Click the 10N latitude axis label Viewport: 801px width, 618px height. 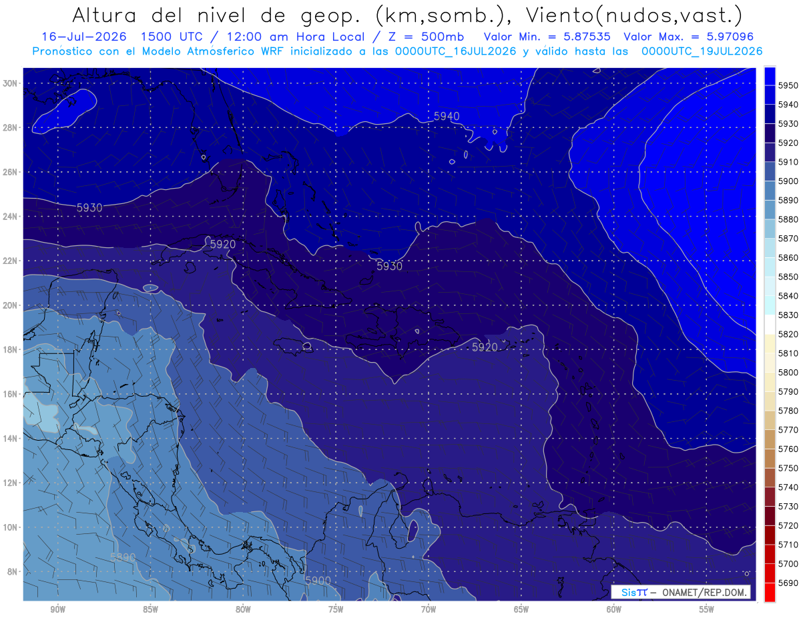point(10,527)
